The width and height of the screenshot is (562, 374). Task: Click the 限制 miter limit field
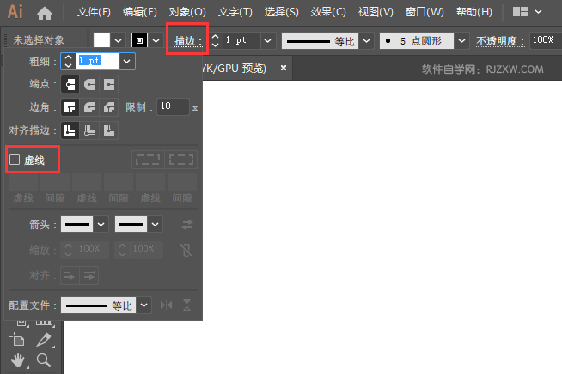pos(173,106)
